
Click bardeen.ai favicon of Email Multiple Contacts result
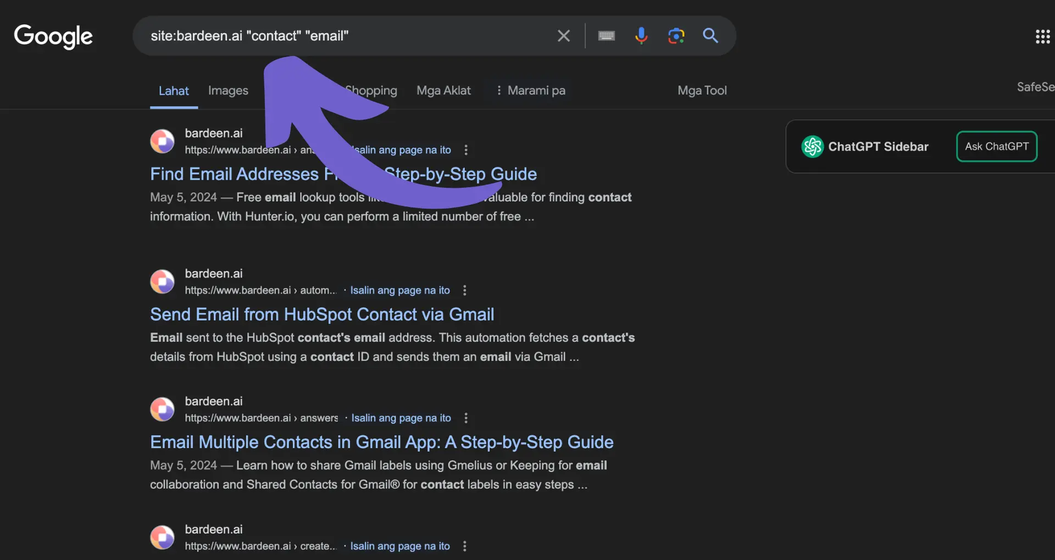162,410
